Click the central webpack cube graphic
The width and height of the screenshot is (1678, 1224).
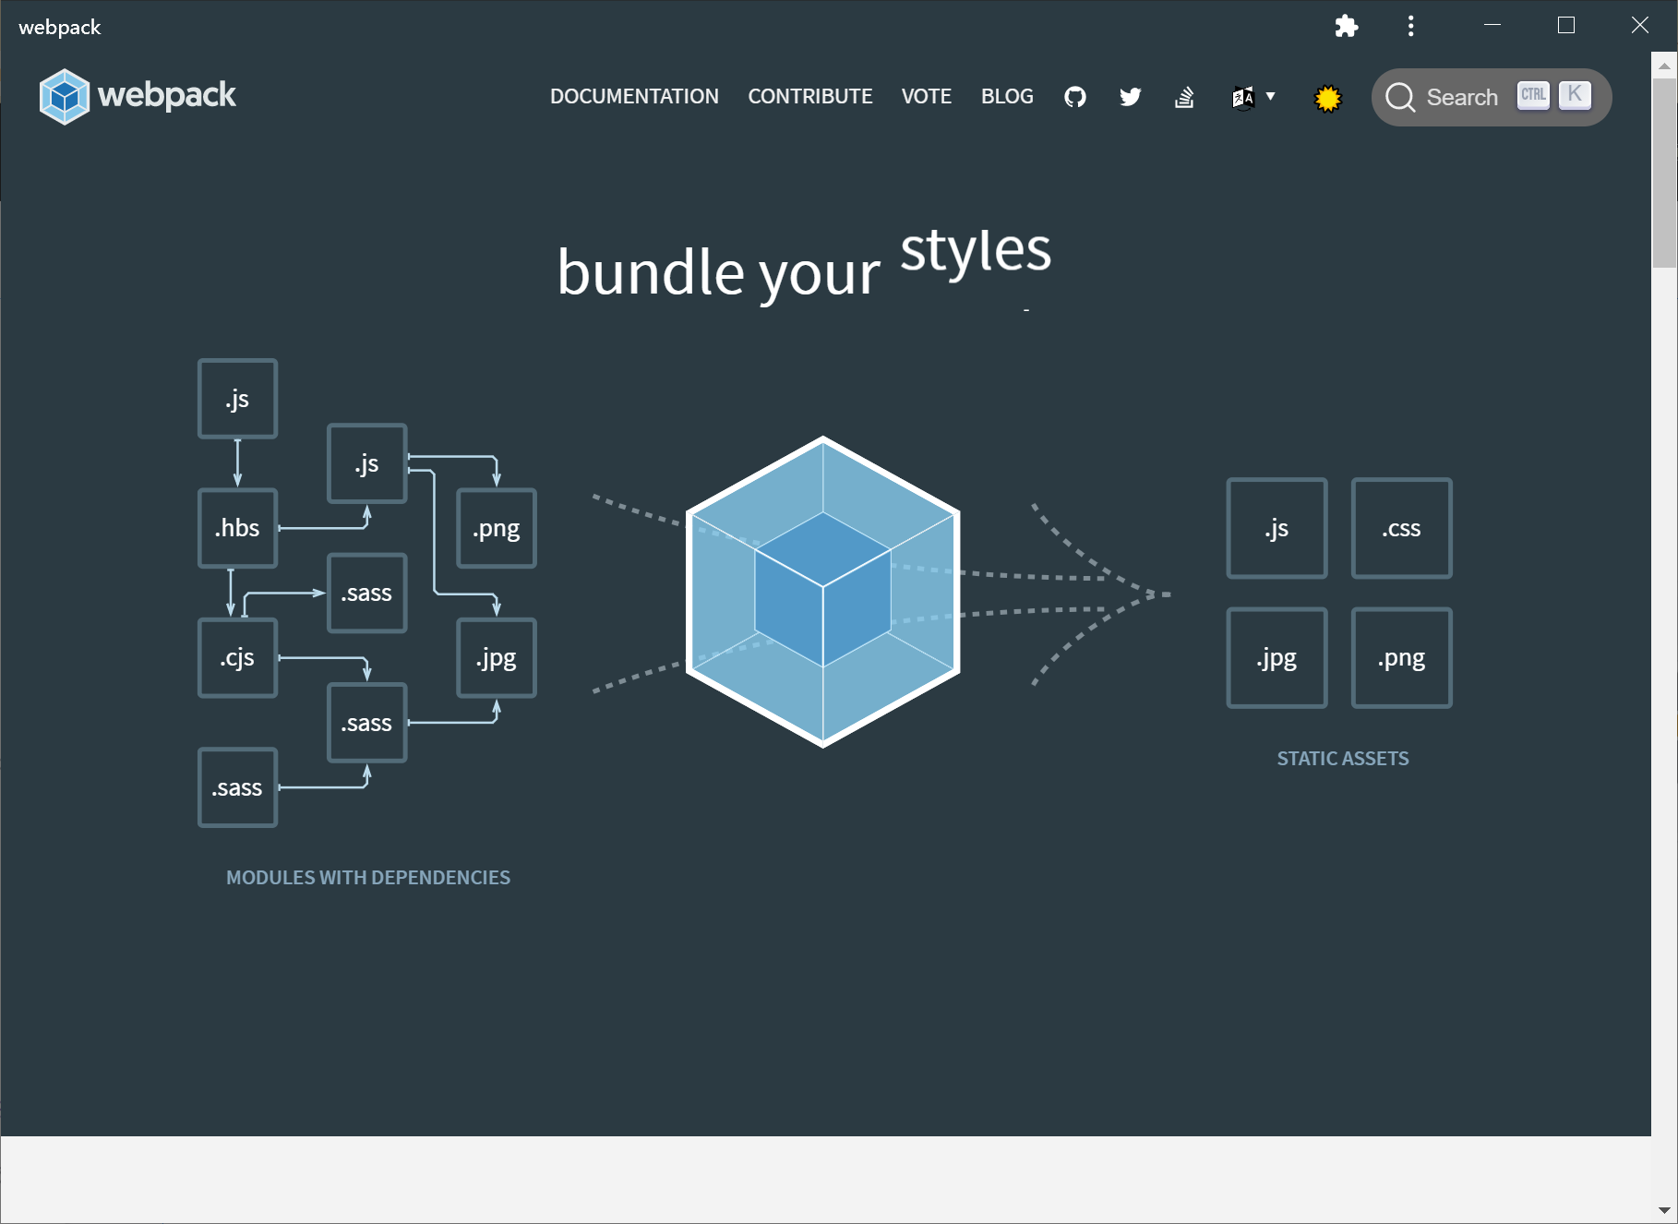(x=823, y=592)
